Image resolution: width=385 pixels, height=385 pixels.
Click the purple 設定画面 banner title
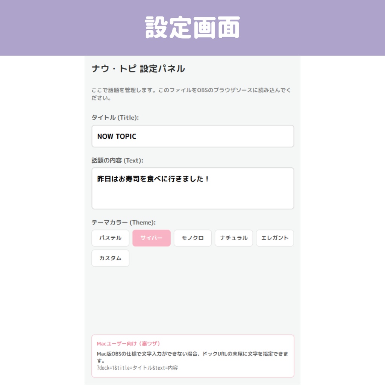tap(192, 27)
